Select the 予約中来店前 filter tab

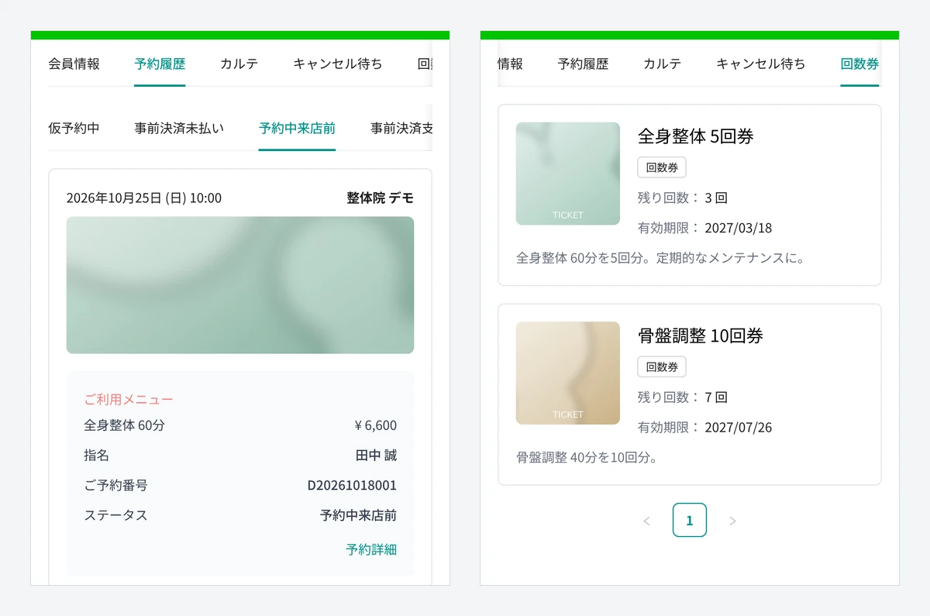(298, 128)
